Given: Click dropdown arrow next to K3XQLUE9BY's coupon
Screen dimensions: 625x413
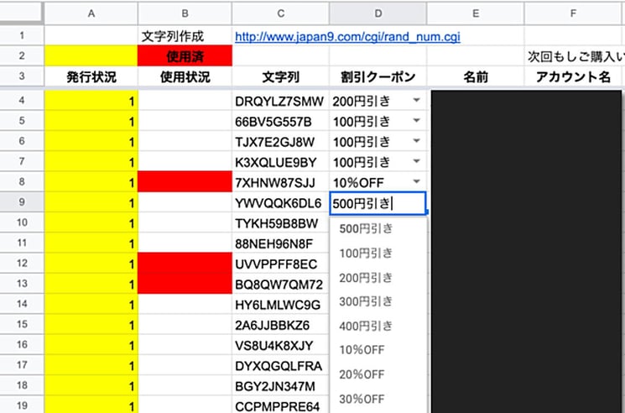Looking at the screenshot, I should 417,161.
